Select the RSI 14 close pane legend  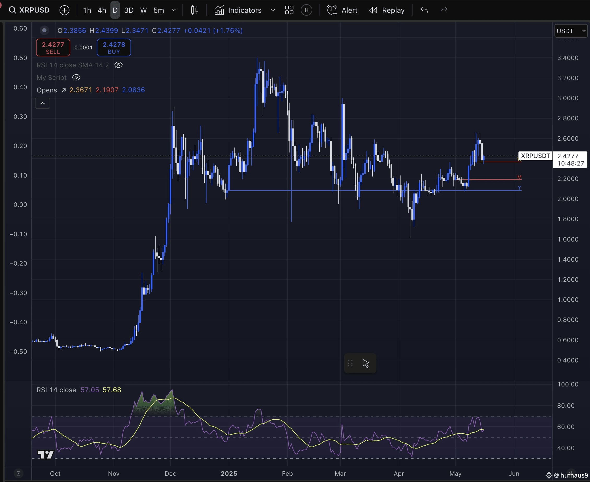coord(56,390)
